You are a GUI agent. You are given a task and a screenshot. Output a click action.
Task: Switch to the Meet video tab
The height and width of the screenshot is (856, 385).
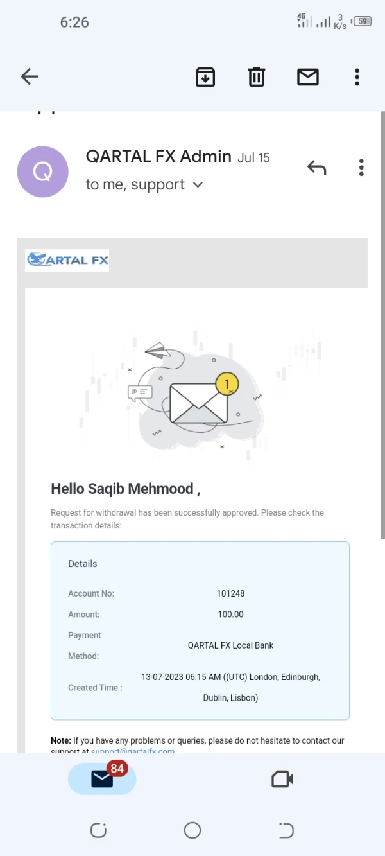point(282,779)
